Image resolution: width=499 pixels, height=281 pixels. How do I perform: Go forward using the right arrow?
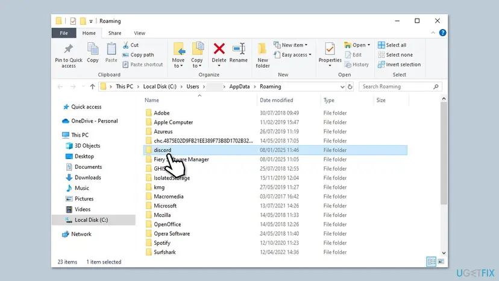click(x=73, y=87)
